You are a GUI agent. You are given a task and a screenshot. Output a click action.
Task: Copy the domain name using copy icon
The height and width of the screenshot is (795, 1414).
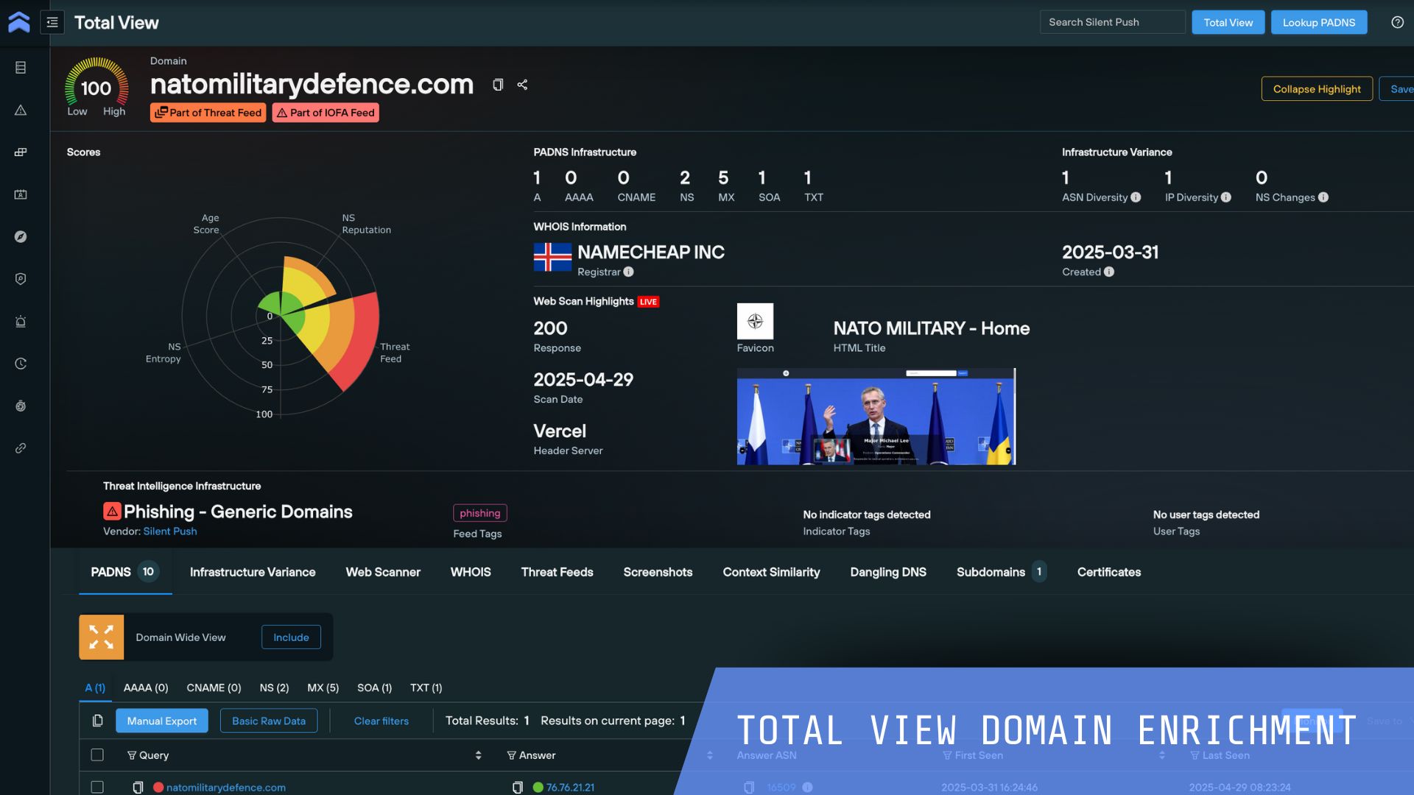(498, 85)
